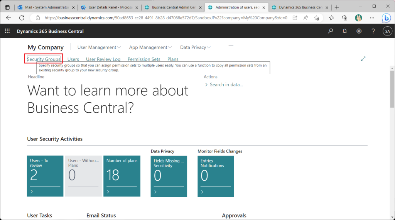Click the Email Status heading
The width and height of the screenshot is (395, 220).
pyautogui.click(x=101, y=215)
